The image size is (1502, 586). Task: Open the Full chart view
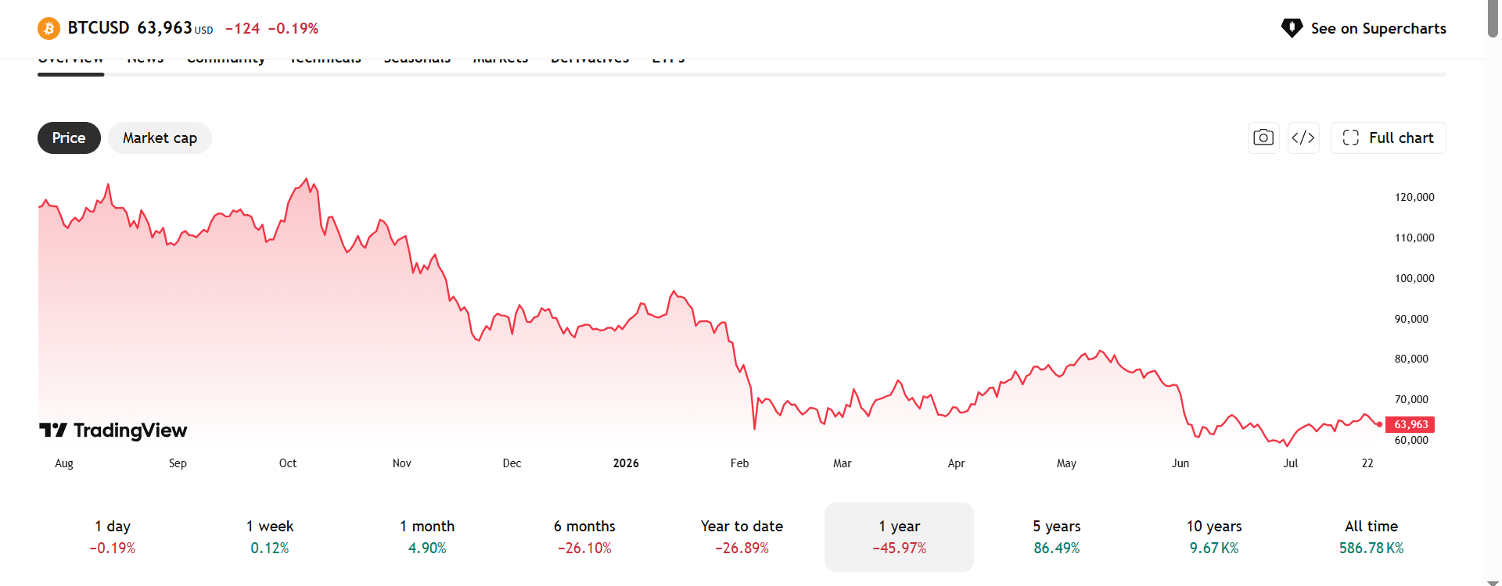pos(1389,138)
